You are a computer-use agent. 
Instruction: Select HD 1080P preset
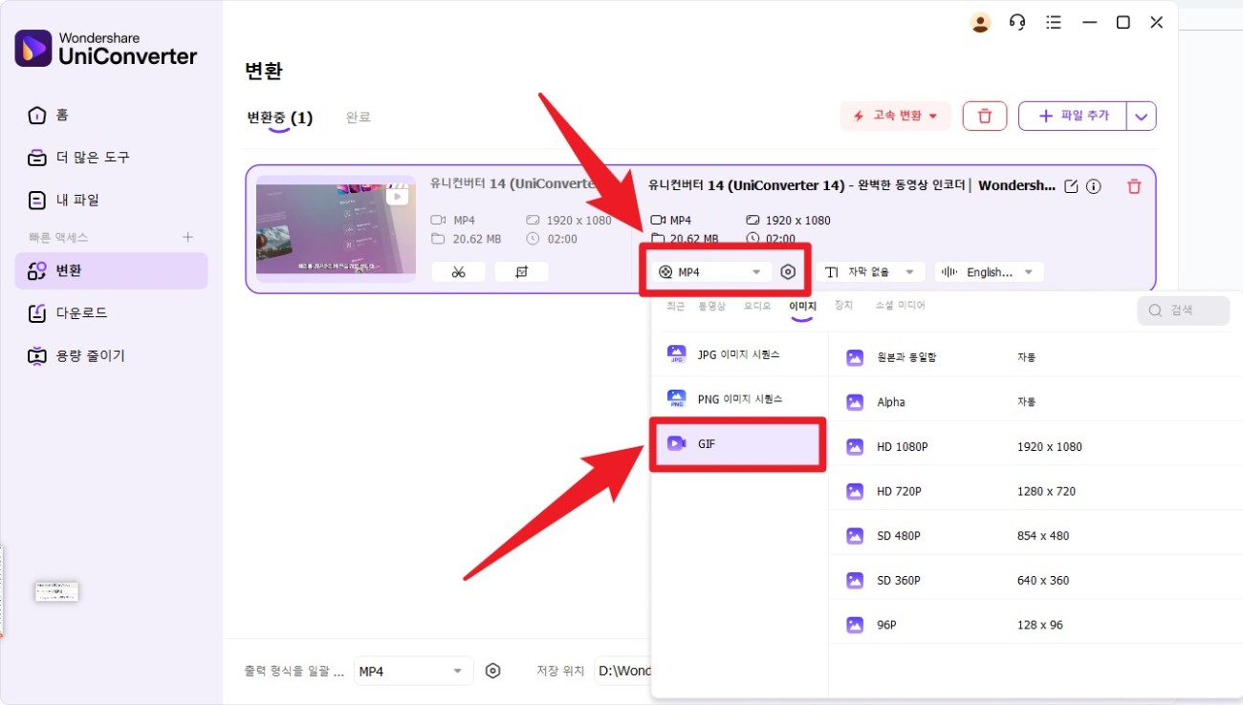click(1036, 446)
